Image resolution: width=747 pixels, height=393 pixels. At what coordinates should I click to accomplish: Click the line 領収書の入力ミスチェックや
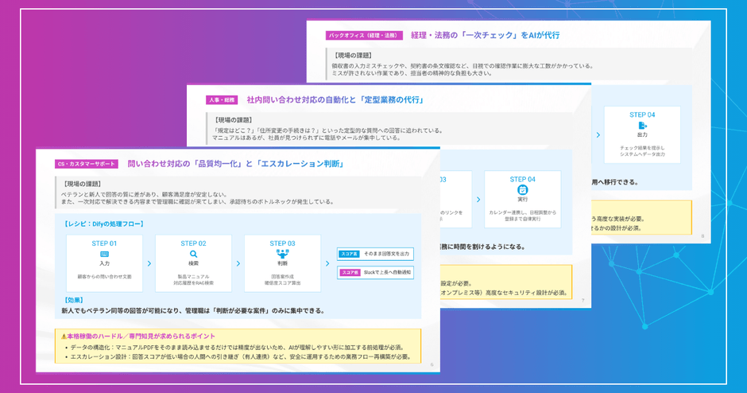463,66
